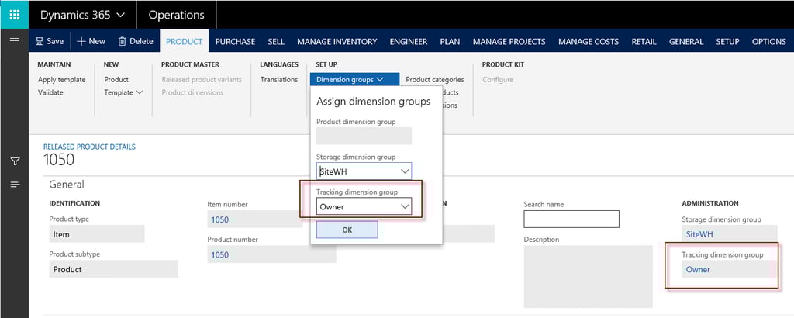Switch to the PURCHASE ribbon tab

click(x=235, y=42)
